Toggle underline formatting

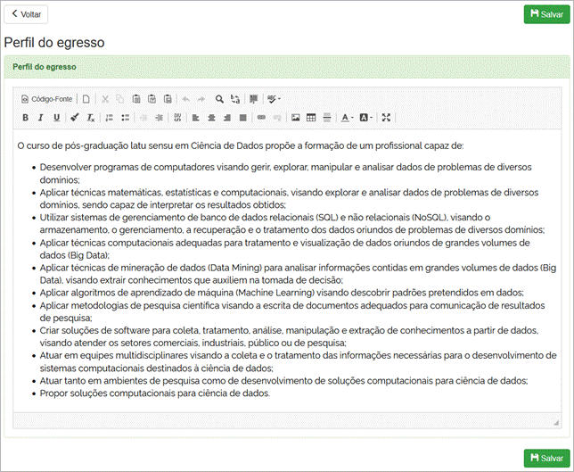[x=56, y=118]
